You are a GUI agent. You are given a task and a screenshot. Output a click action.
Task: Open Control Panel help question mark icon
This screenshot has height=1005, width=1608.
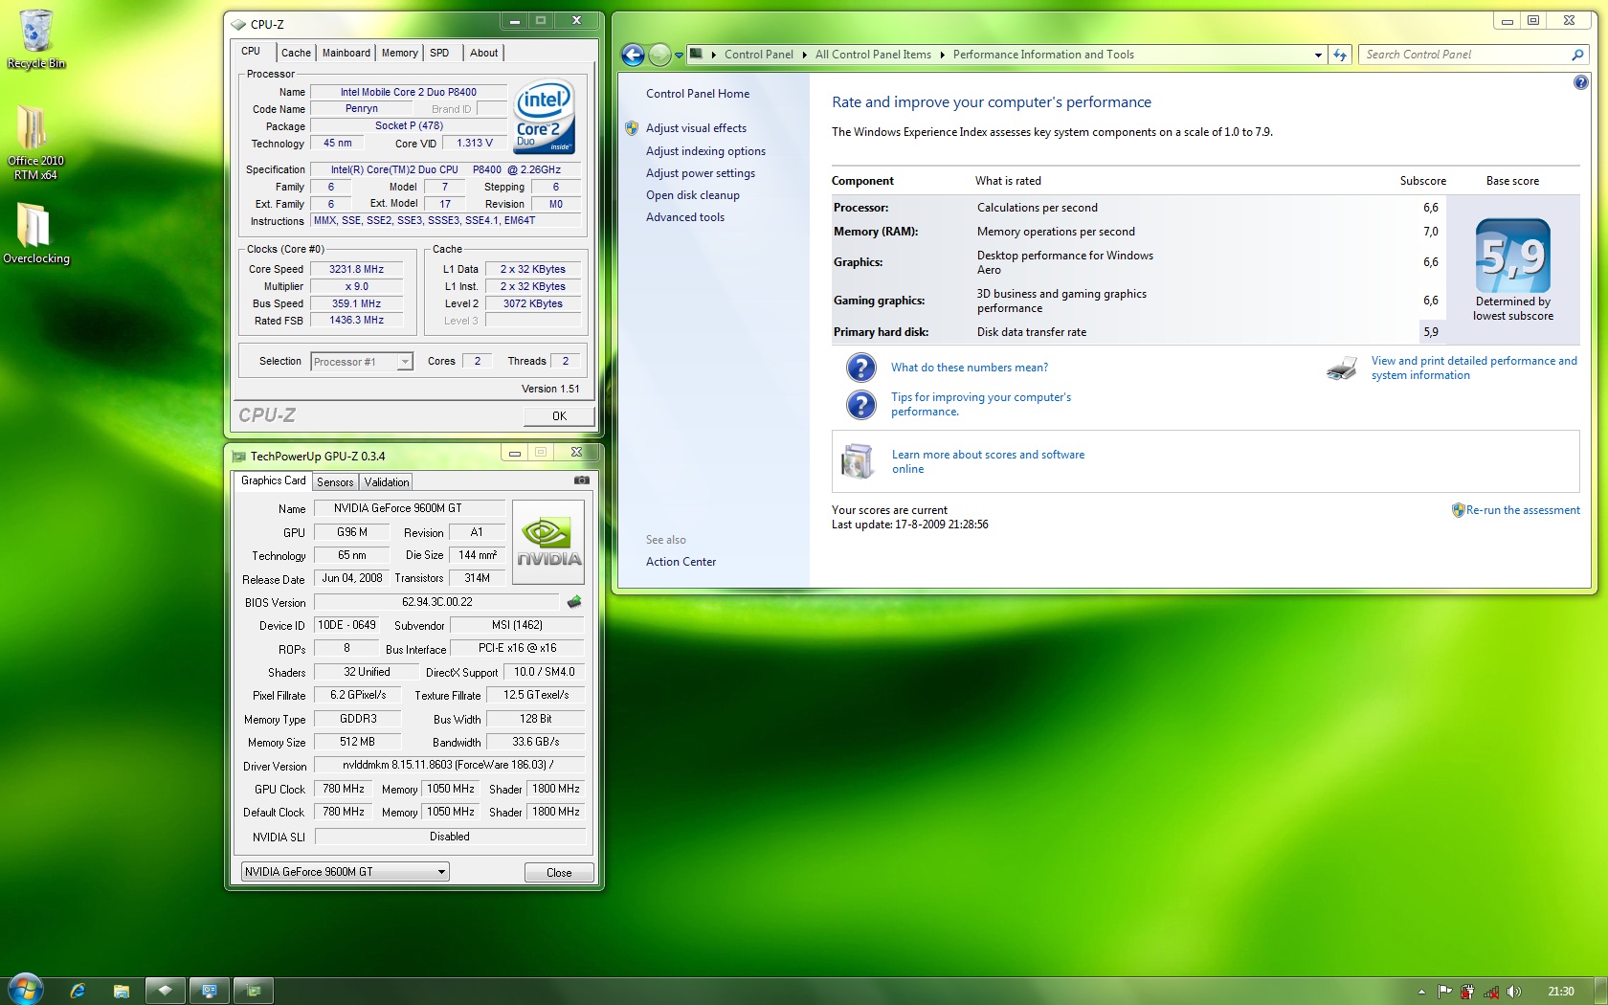(x=1580, y=83)
